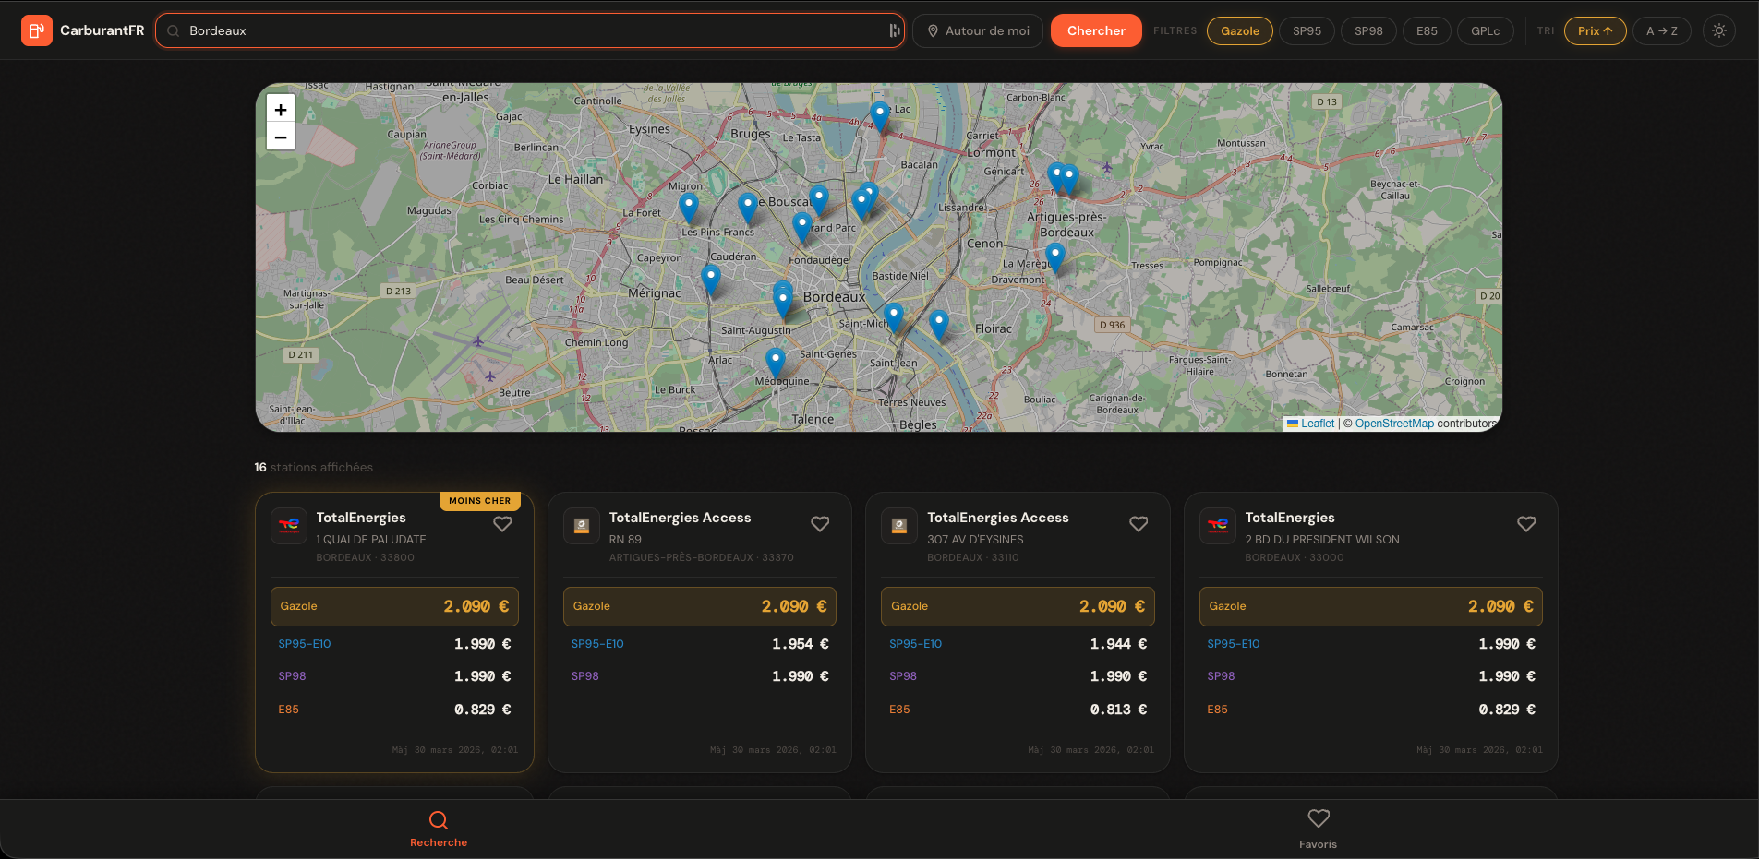Enable the GPLc fuel filter
The image size is (1759, 859).
[x=1486, y=30]
